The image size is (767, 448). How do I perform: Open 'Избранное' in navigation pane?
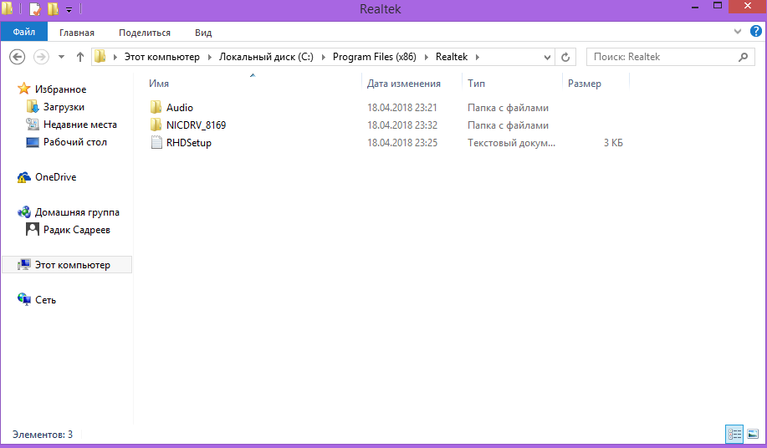61,89
